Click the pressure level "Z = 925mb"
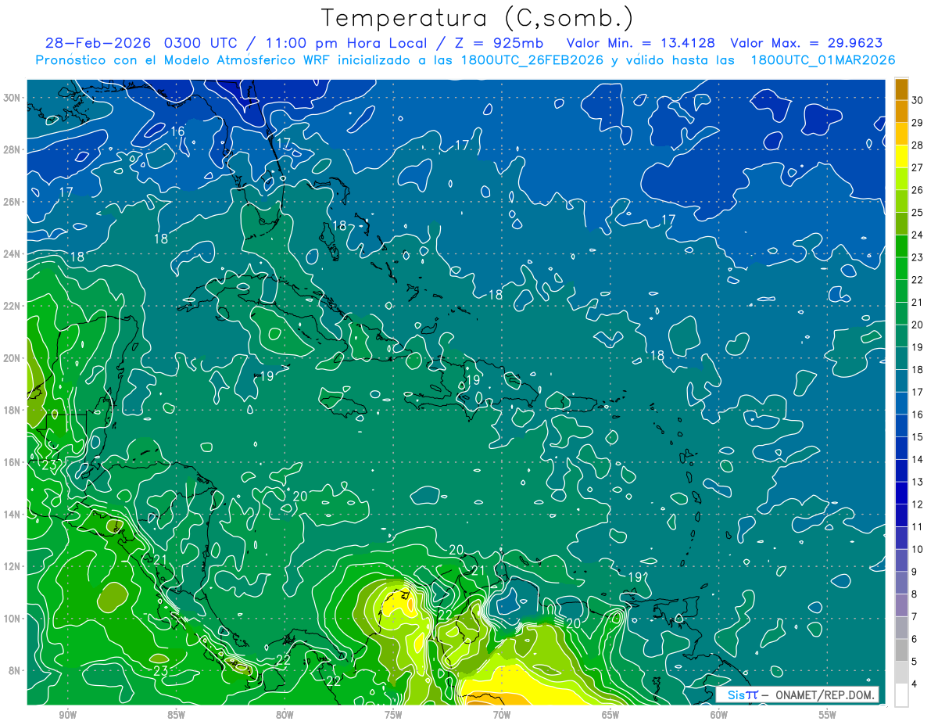Screen dimensions: 938x725 click(x=499, y=44)
